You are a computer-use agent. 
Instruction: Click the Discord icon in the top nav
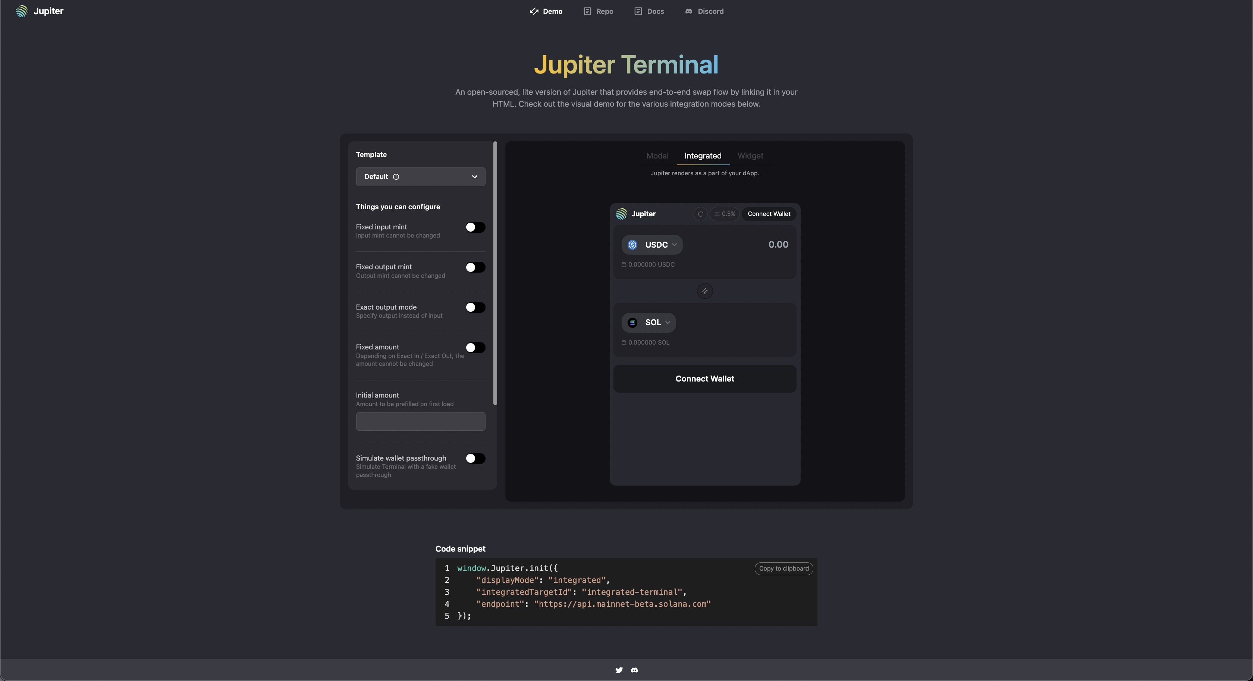689,11
